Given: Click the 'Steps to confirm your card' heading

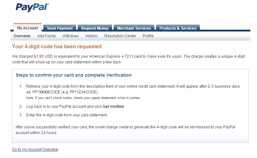Looking at the screenshot, I should click(x=74, y=75).
